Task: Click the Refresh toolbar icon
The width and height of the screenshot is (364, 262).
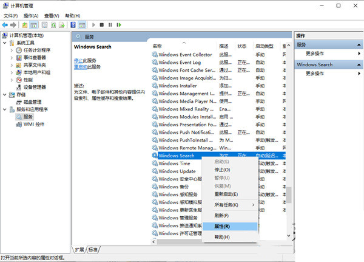Action: (x=53, y=25)
